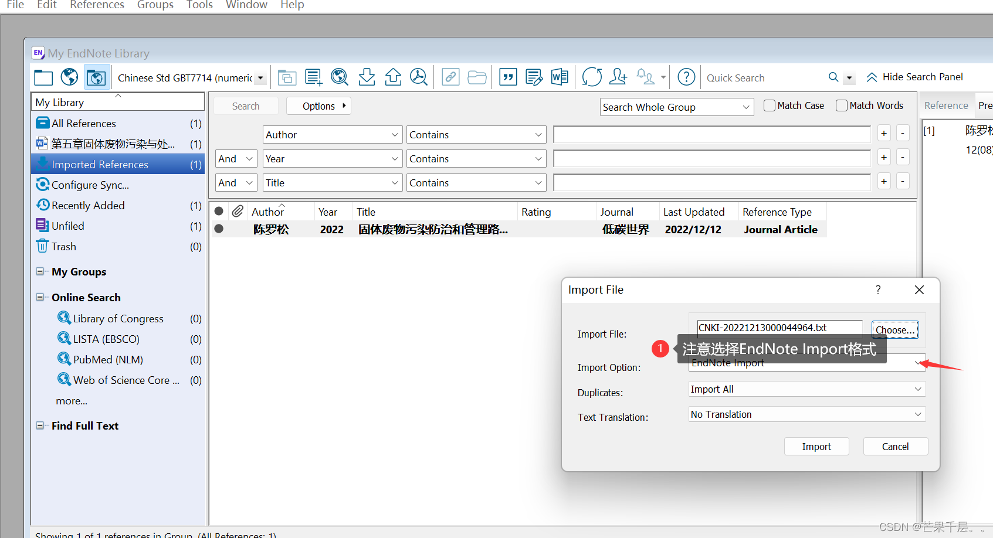Image resolution: width=993 pixels, height=538 pixels.
Task: Click the attachment paperclip column header
Action: [x=238, y=211]
